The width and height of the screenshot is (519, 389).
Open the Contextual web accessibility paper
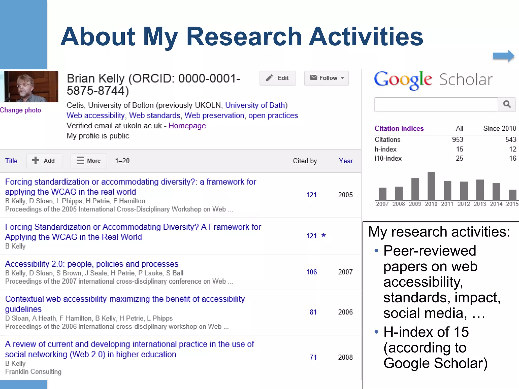click(125, 304)
